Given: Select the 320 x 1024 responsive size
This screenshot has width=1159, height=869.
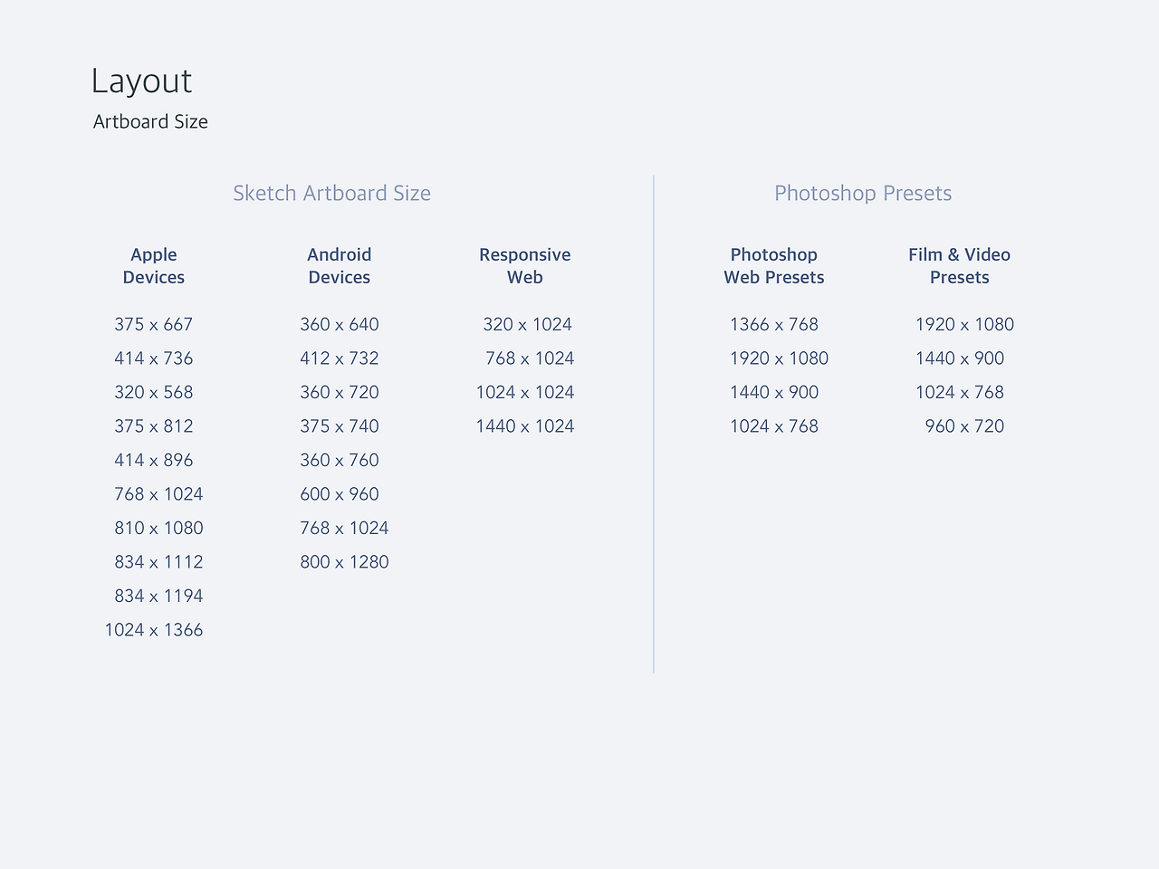Looking at the screenshot, I should [527, 324].
